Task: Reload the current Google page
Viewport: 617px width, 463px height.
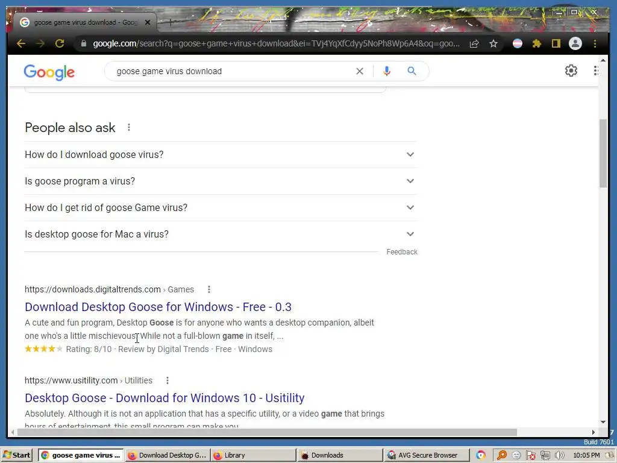Action: 60,43
